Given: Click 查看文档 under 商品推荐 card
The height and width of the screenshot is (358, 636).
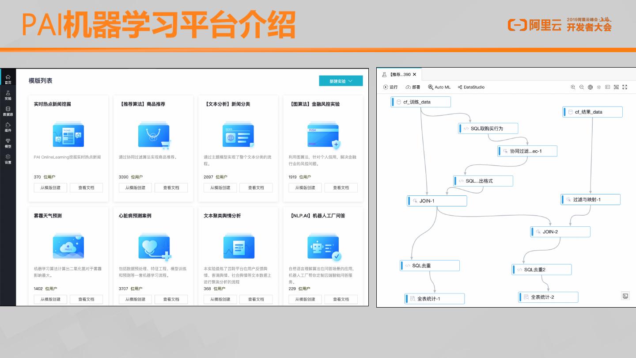Looking at the screenshot, I should [171, 188].
